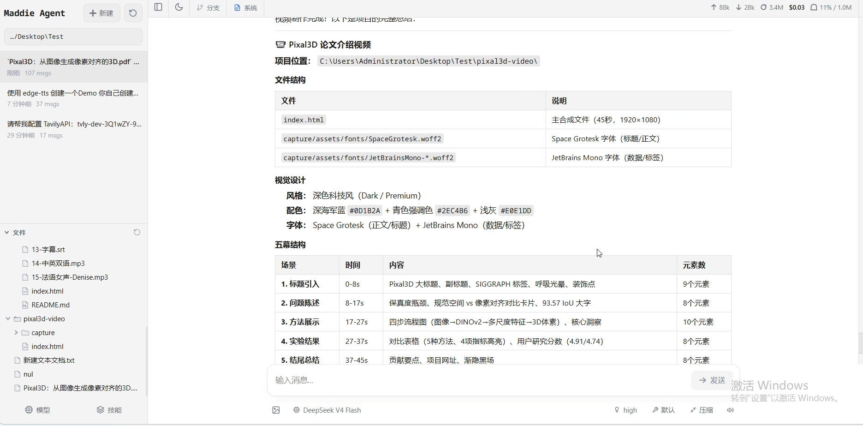The width and height of the screenshot is (863, 426).
Task: Toggle the speaker sound icon
Action: (x=730, y=410)
